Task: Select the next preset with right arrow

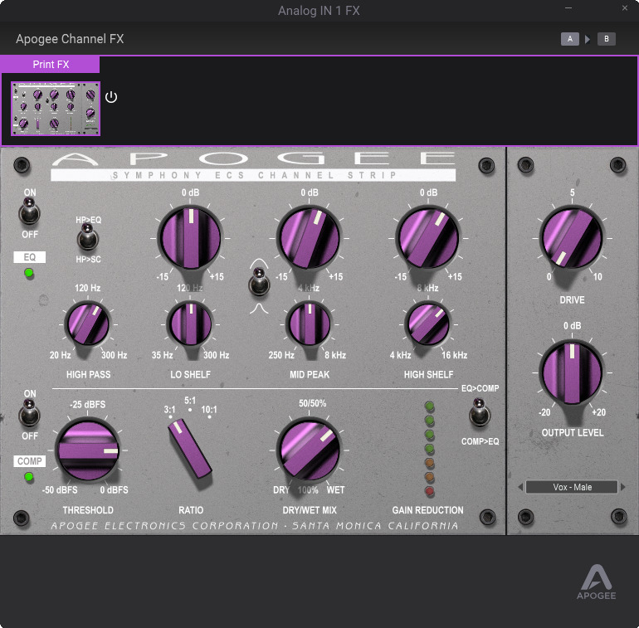Action: click(625, 487)
